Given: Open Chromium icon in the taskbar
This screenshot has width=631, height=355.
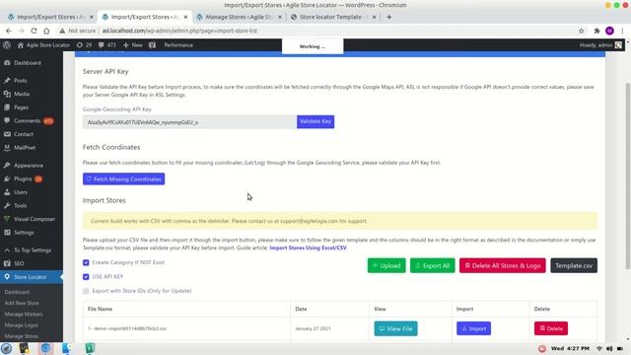Looking at the screenshot, I should pyautogui.click(x=45, y=348).
